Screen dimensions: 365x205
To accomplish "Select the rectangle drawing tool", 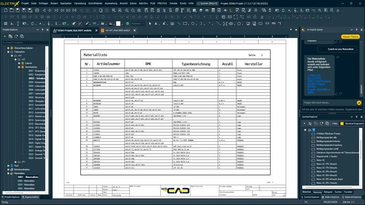I will point(185,24).
